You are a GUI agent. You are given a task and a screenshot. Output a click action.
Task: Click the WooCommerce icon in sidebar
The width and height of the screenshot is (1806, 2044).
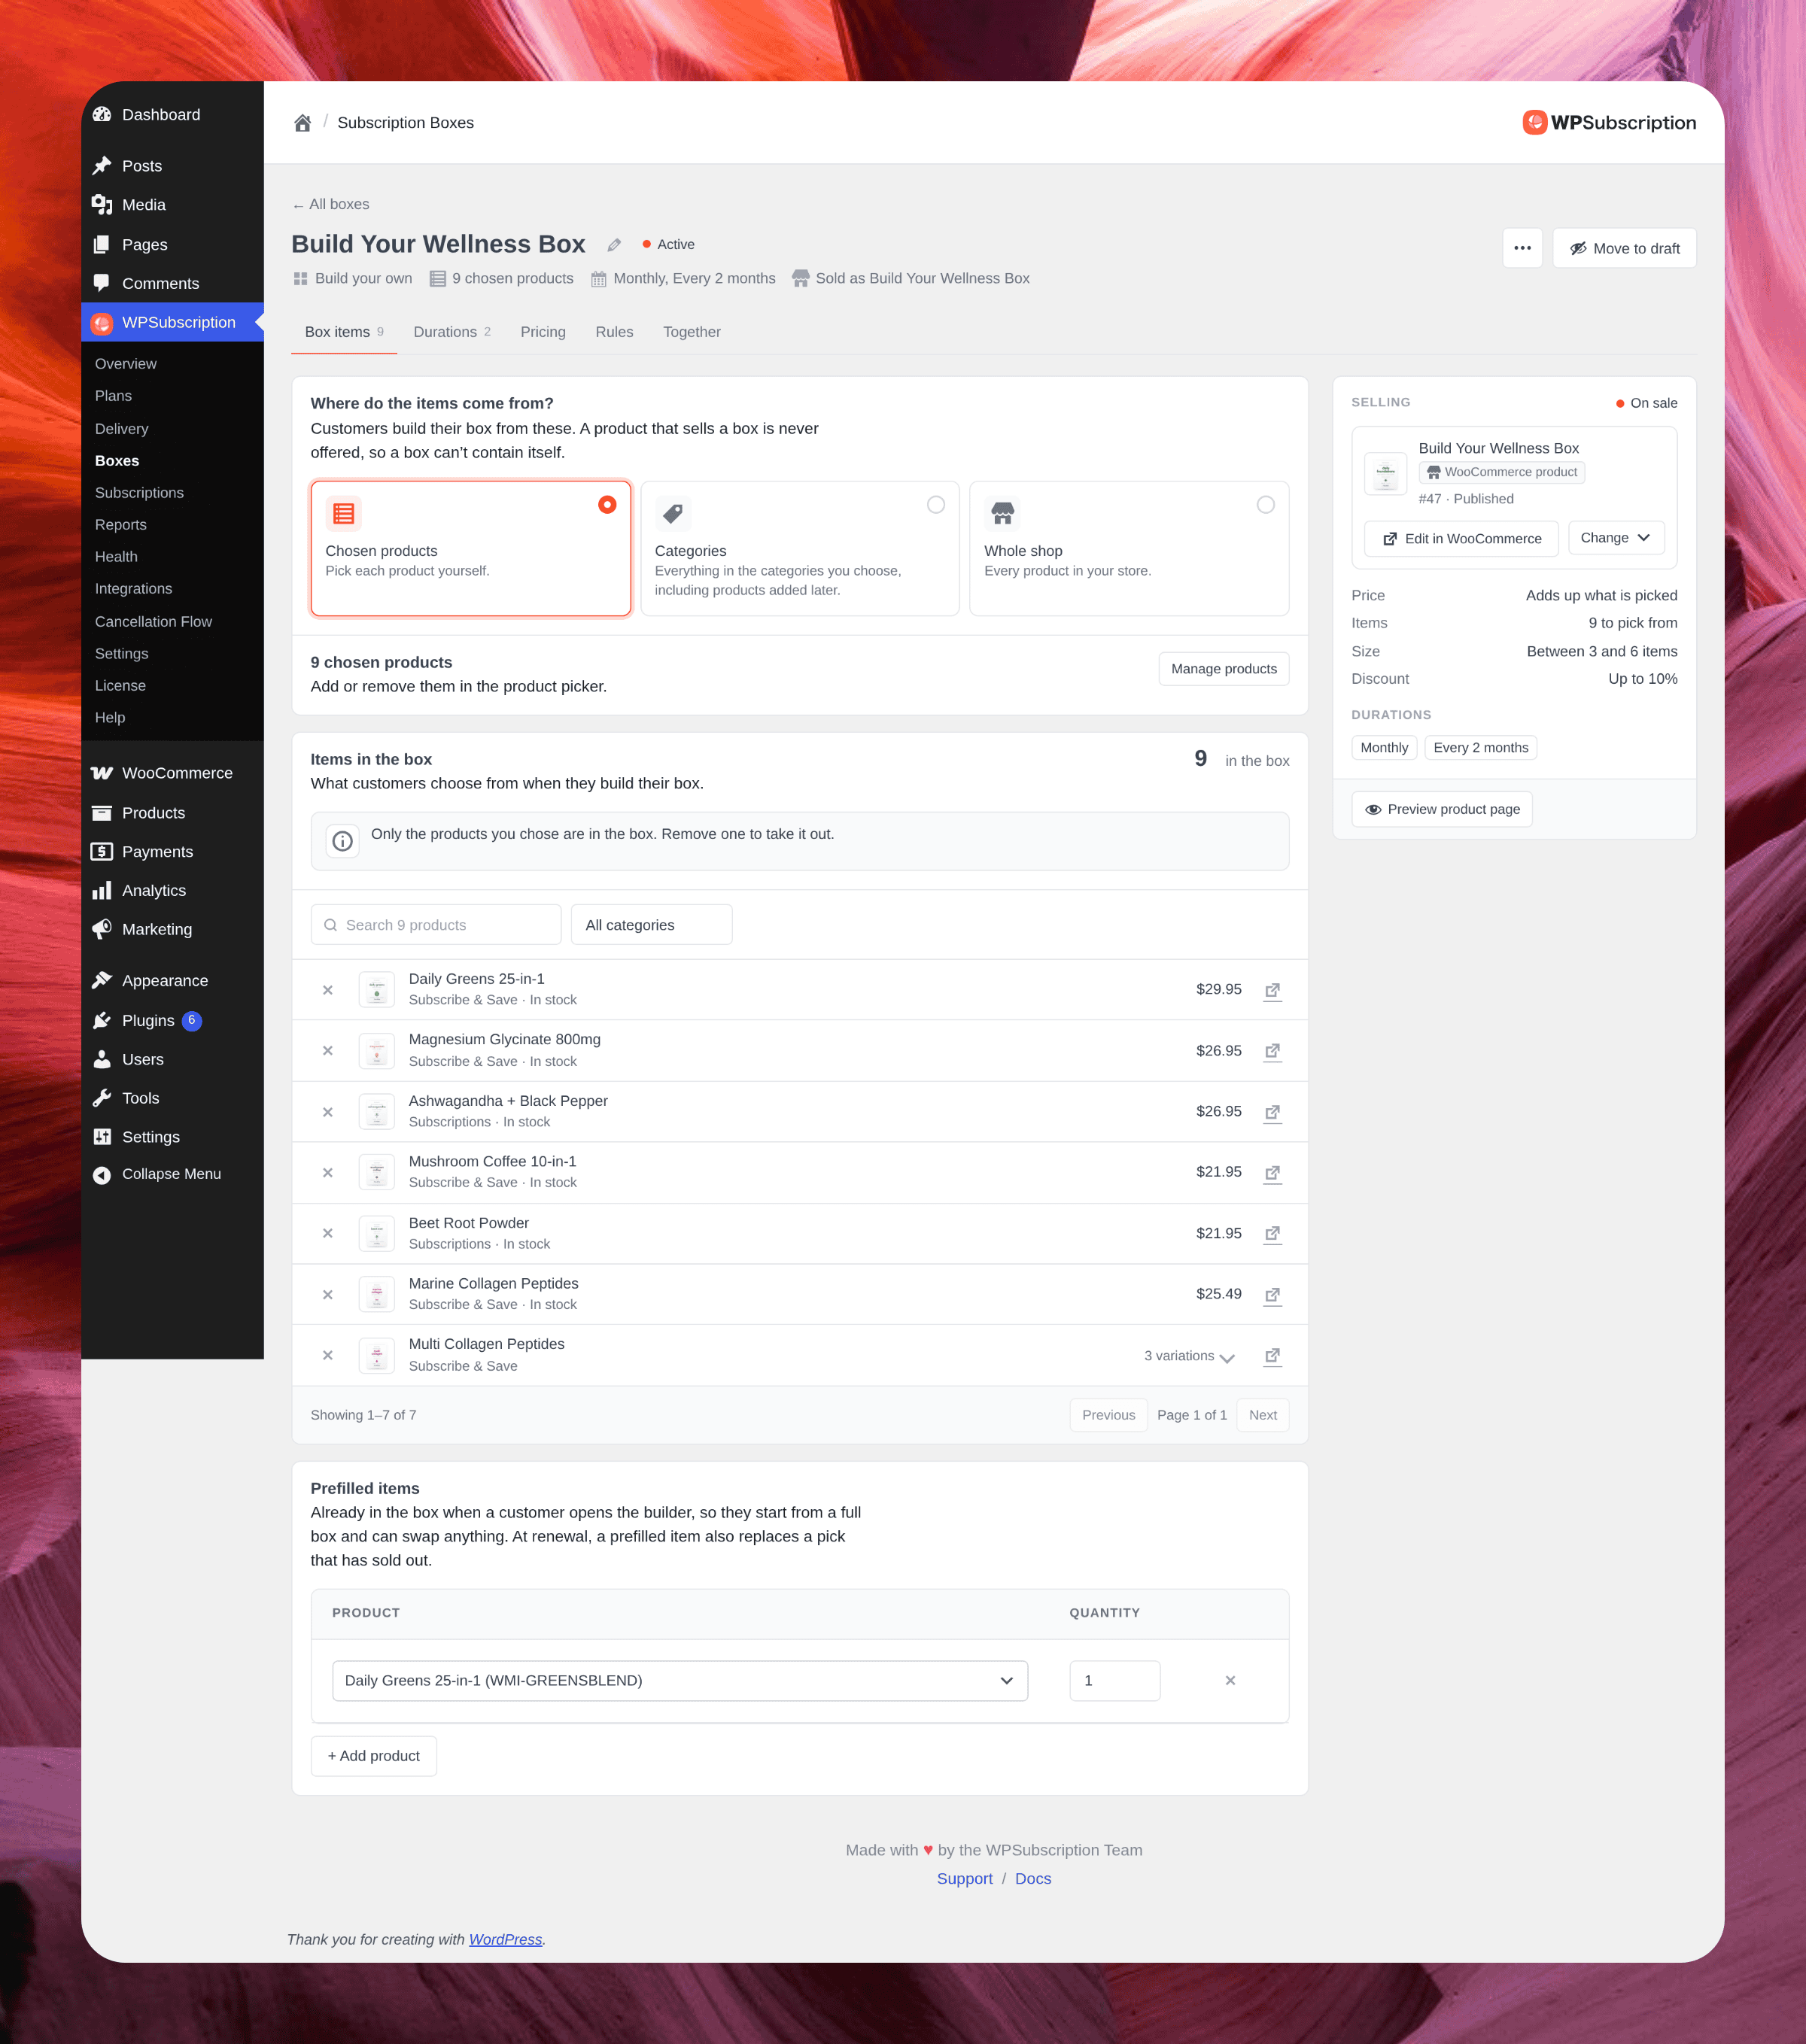point(102,773)
